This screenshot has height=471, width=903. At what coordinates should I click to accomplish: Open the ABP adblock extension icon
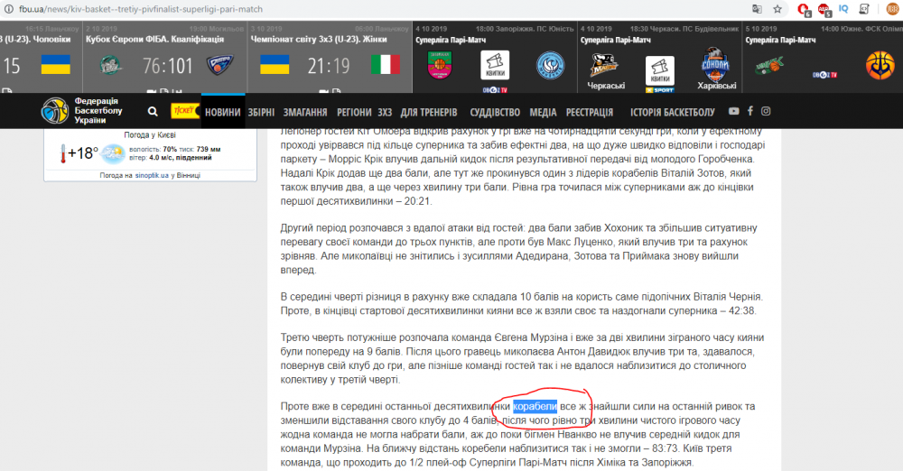point(824,8)
